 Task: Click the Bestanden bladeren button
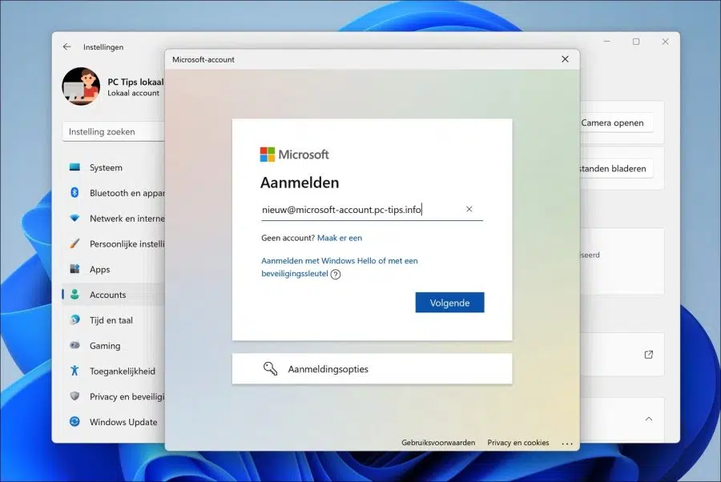tap(615, 169)
